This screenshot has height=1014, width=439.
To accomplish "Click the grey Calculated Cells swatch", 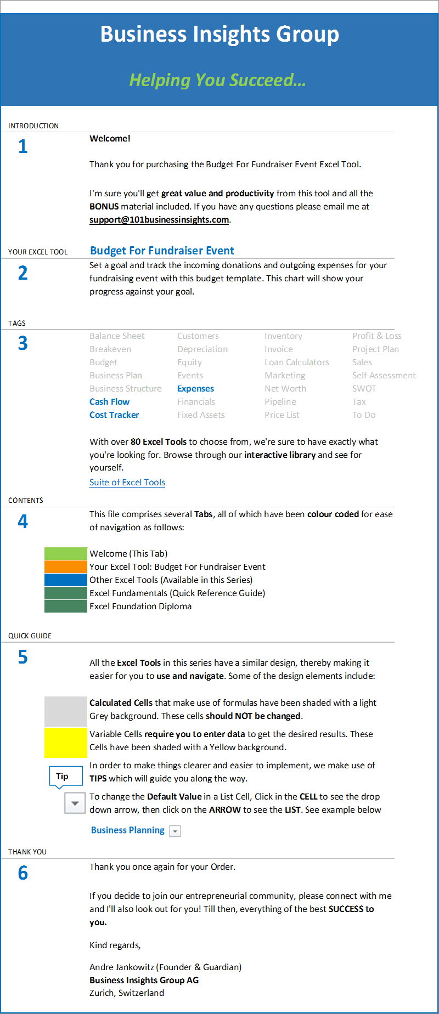I will 66,711.
